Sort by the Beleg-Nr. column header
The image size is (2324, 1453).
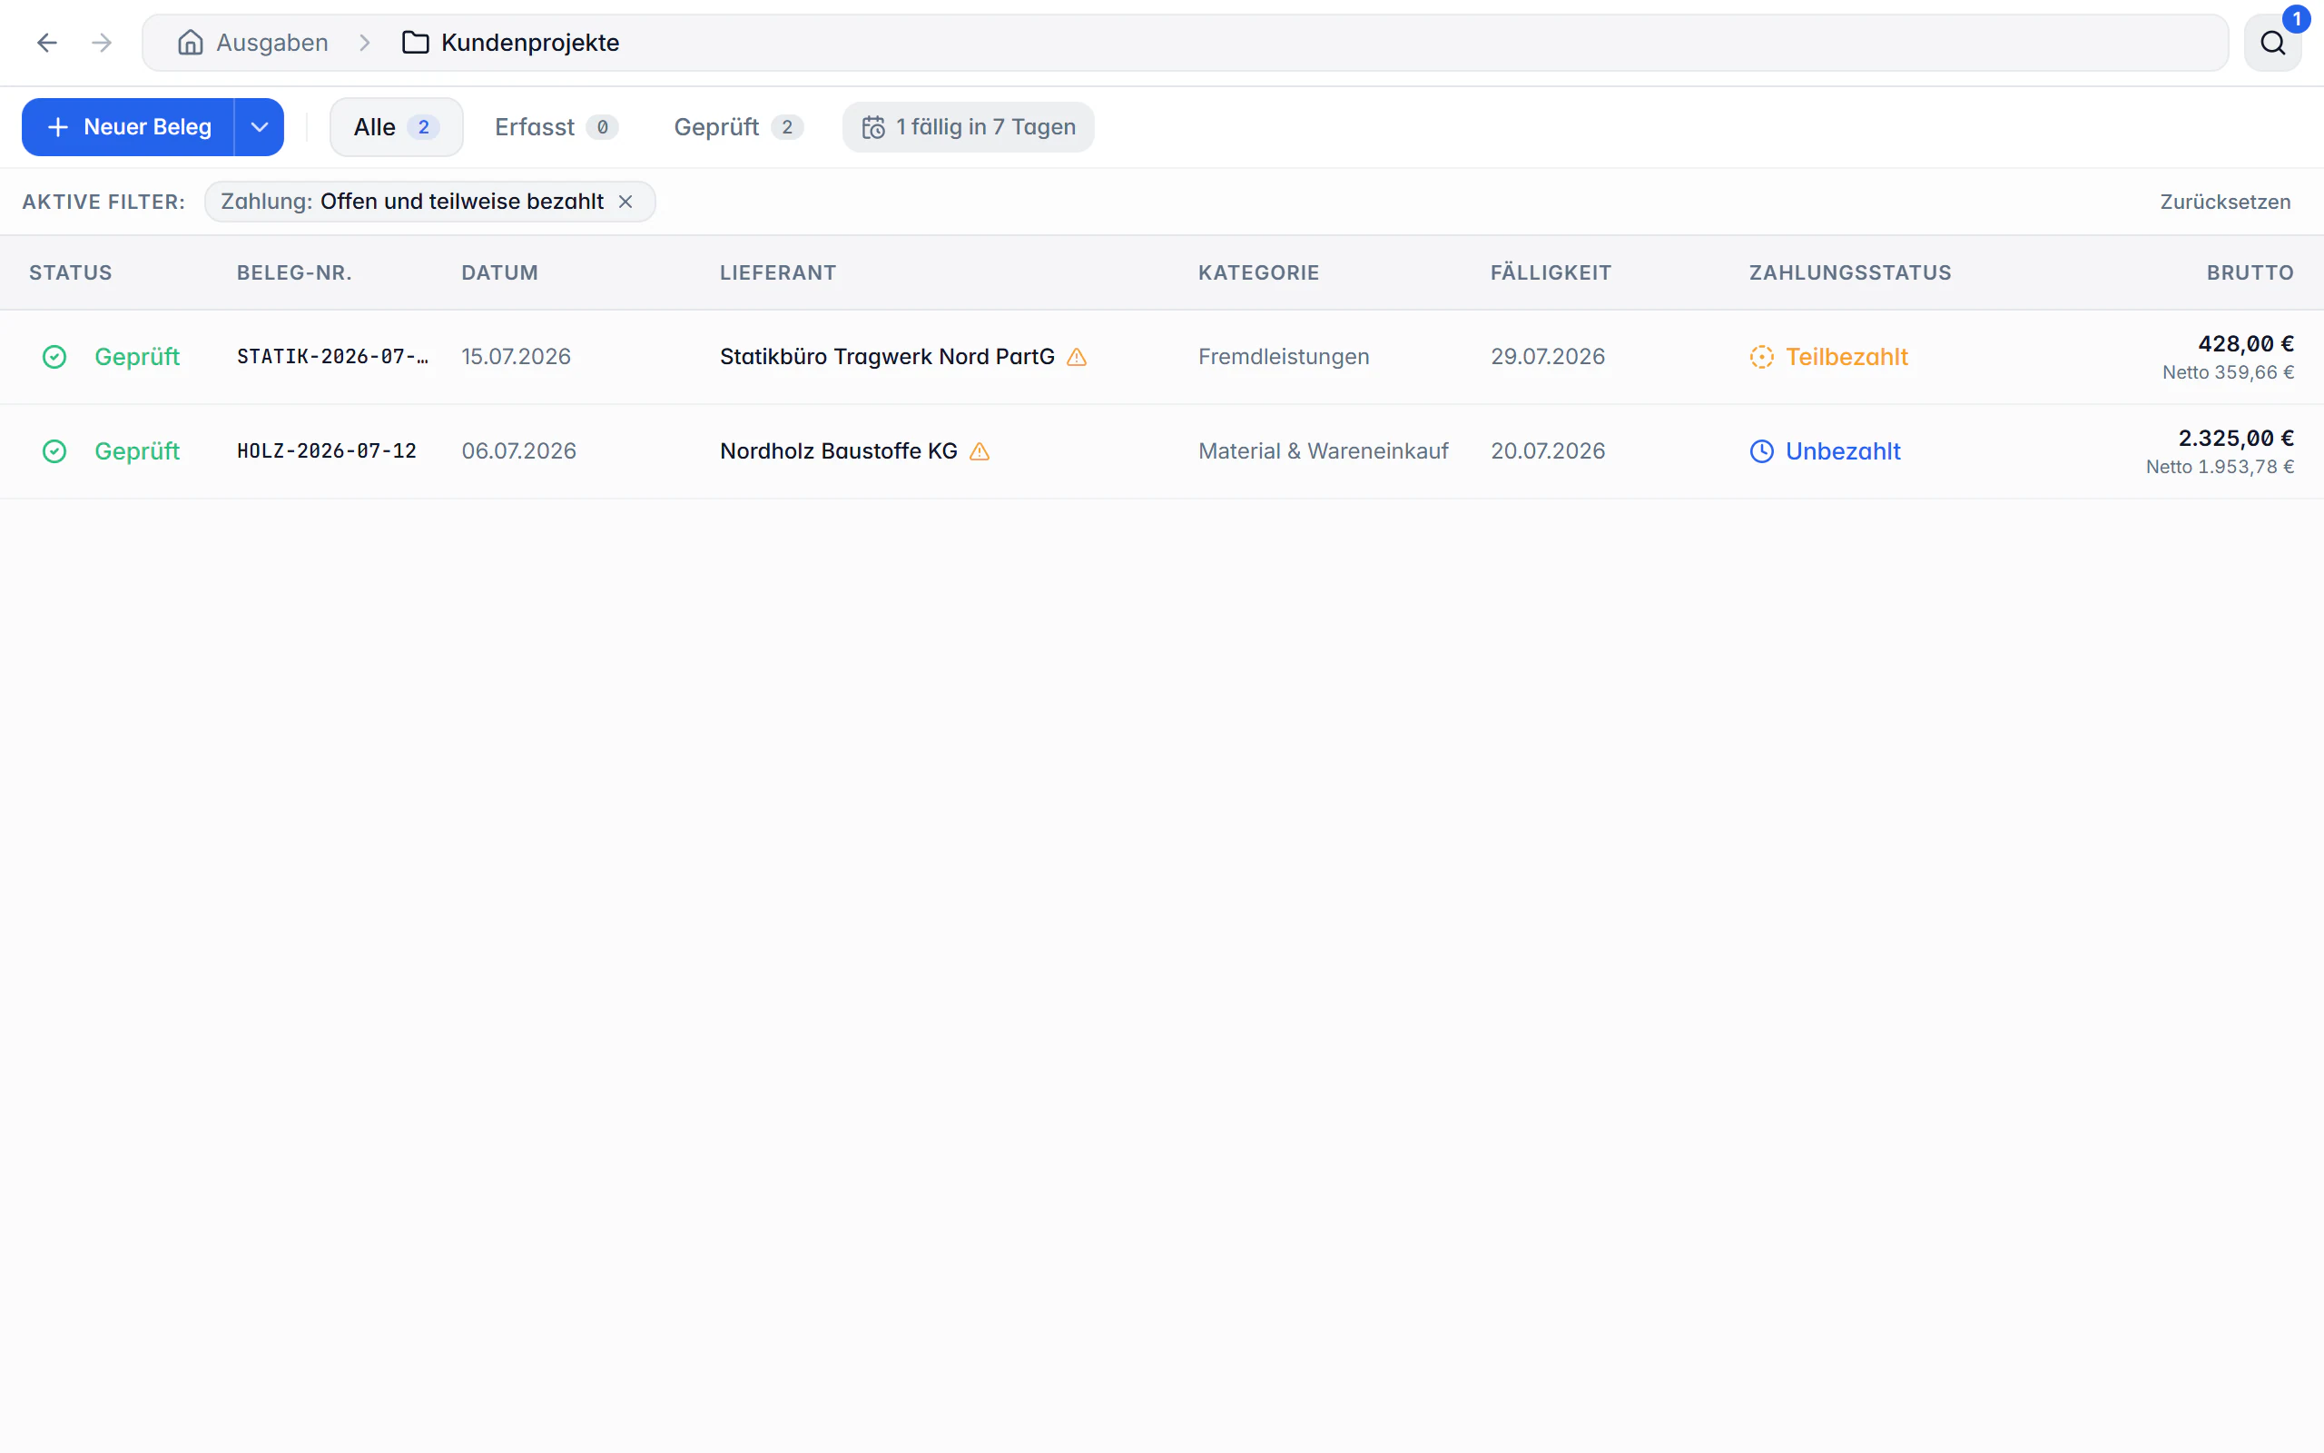294,273
